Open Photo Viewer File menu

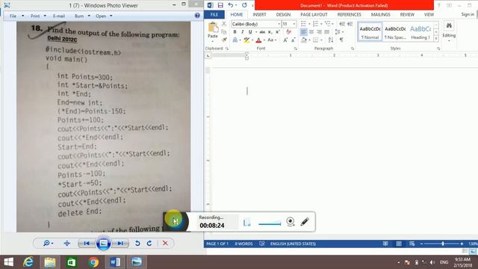(13, 16)
